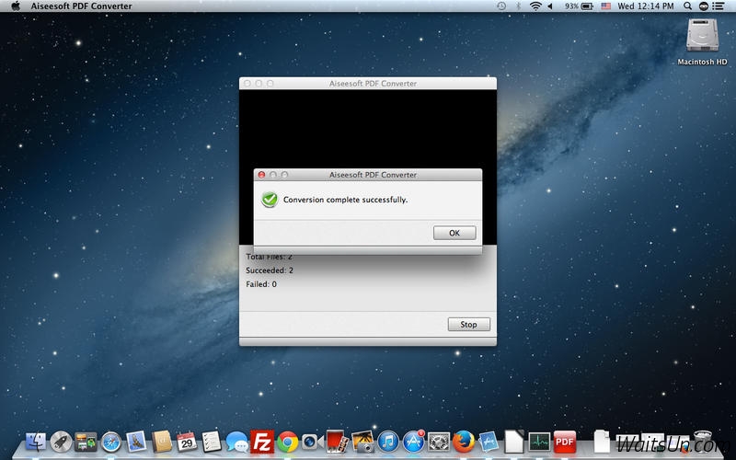736x460 pixels.
Task: Click the Wed 12:14 PM clock
Action: [x=646, y=6]
